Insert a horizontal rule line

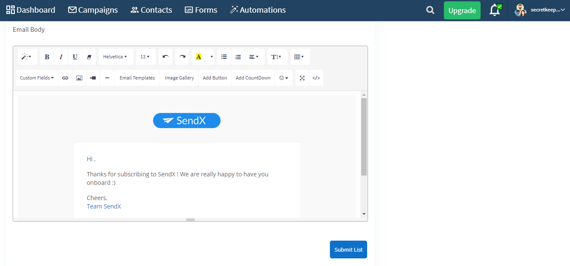click(x=107, y=78)
